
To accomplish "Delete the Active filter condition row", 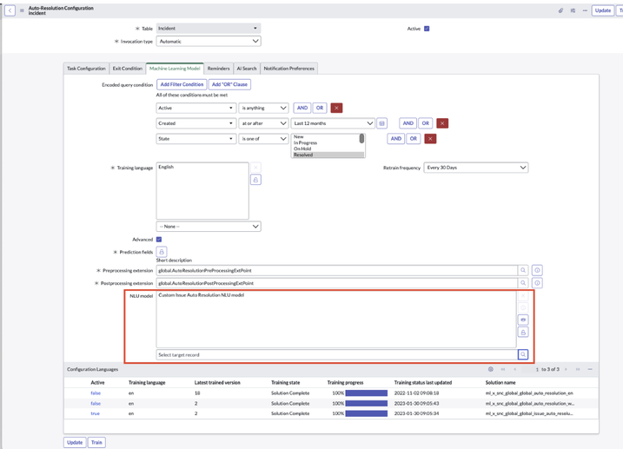I will coord(336,108).
